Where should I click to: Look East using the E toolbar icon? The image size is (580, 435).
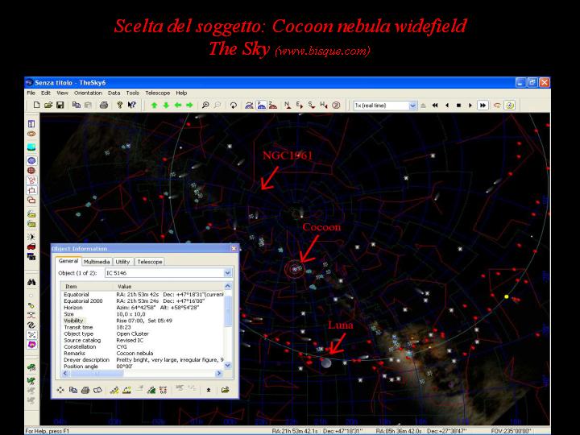(299, 106)
